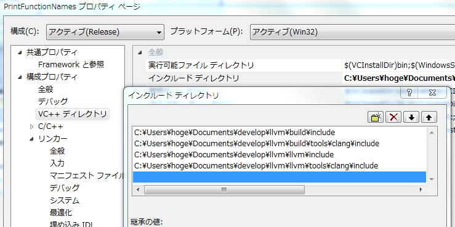Move selected directory line down
Screen dimensions: 455x227
[x=411, y=117]
